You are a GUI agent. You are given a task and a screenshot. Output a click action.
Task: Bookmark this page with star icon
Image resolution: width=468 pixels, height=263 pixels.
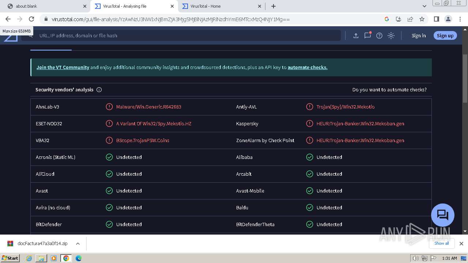coord(422,19)
